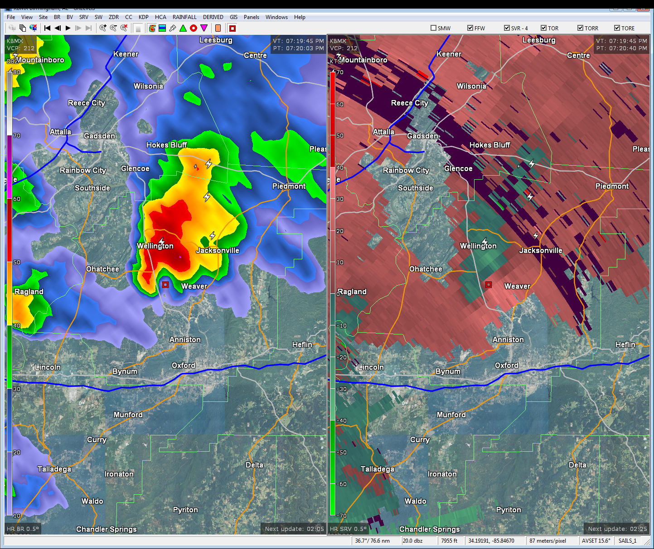Click the red section of reflectivity color scale
The height and width of the screenshot is (549, 654).
click(9, 230)
